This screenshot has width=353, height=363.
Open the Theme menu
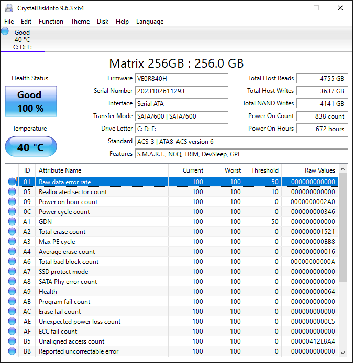(x=80, y=22)
